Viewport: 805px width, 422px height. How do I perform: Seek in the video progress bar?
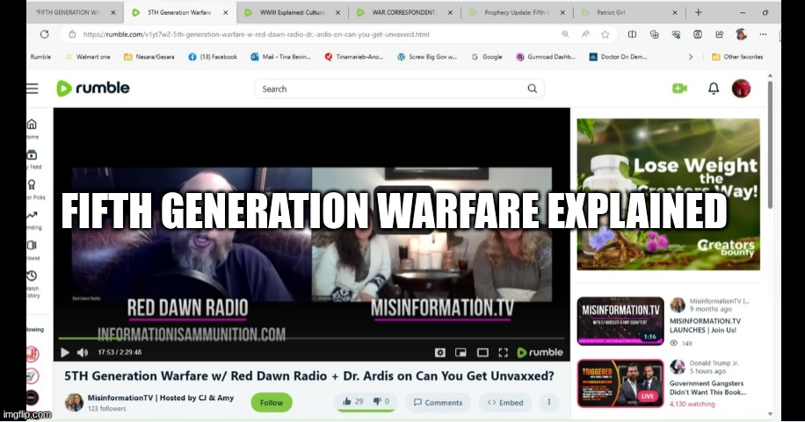click(x=311, y=339)
